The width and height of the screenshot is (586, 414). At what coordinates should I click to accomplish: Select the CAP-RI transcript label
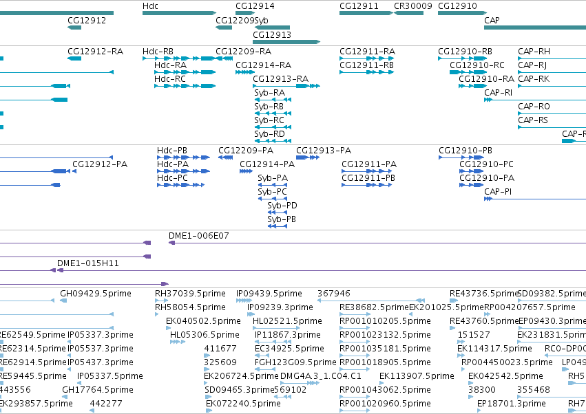click(499, 93)
